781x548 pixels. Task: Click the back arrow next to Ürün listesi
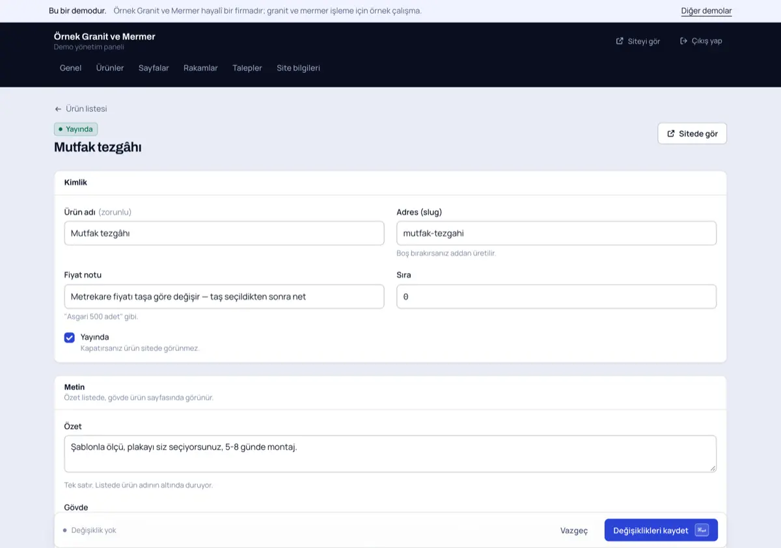(x=58, y=109)
